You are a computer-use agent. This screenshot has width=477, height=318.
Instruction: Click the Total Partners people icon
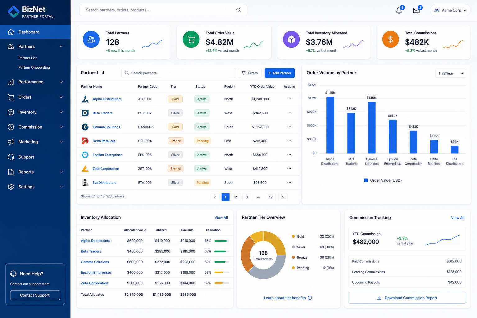pos(91,39)
